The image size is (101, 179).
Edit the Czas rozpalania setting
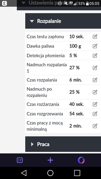[95, 80]
